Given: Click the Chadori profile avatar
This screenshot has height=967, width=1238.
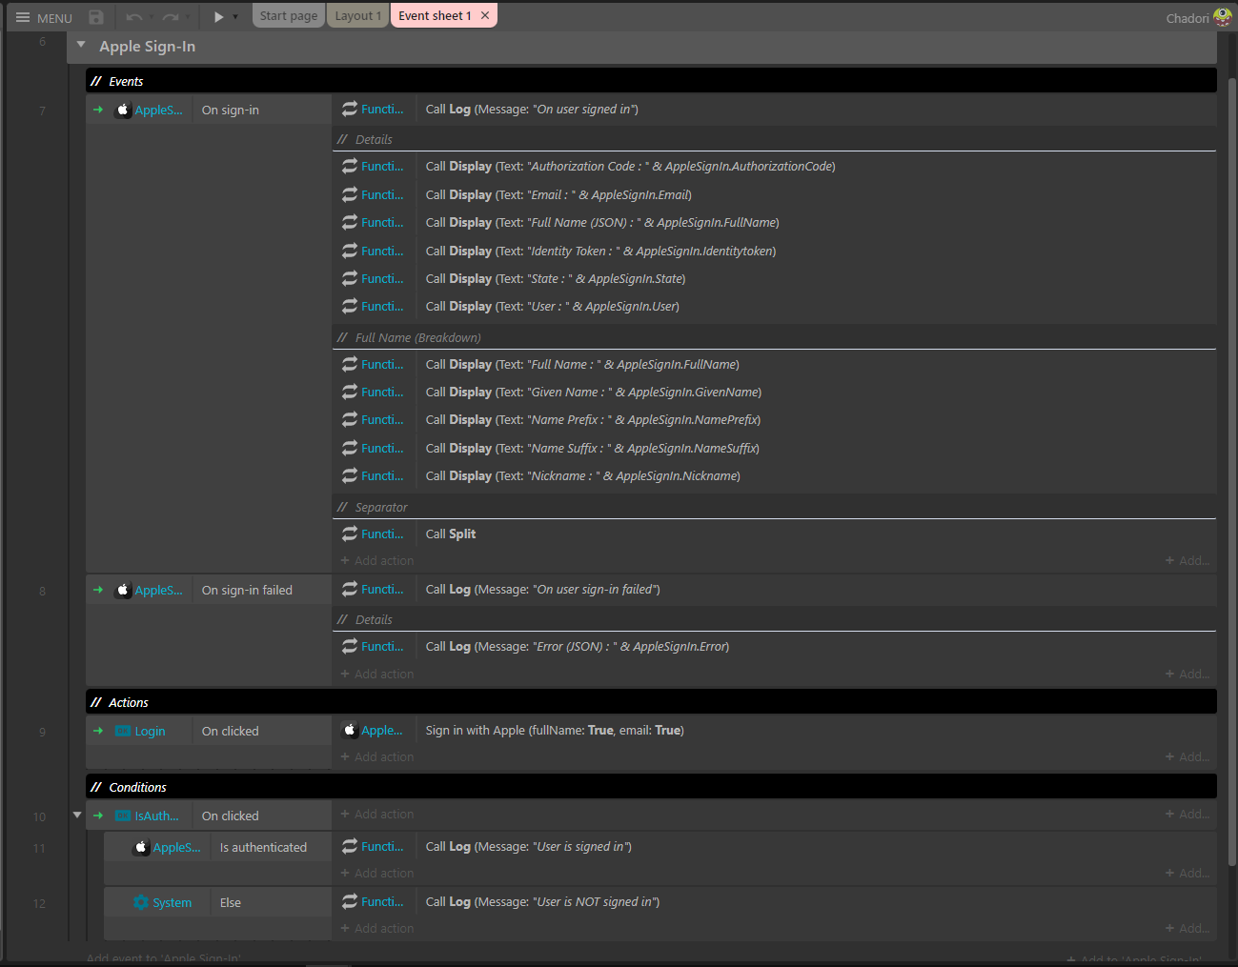Looking at the screenshot, I should (x=1221, y=16).
